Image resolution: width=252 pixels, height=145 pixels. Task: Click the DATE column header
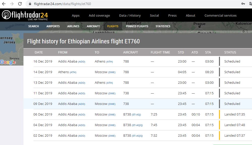(x=39, y=52)
